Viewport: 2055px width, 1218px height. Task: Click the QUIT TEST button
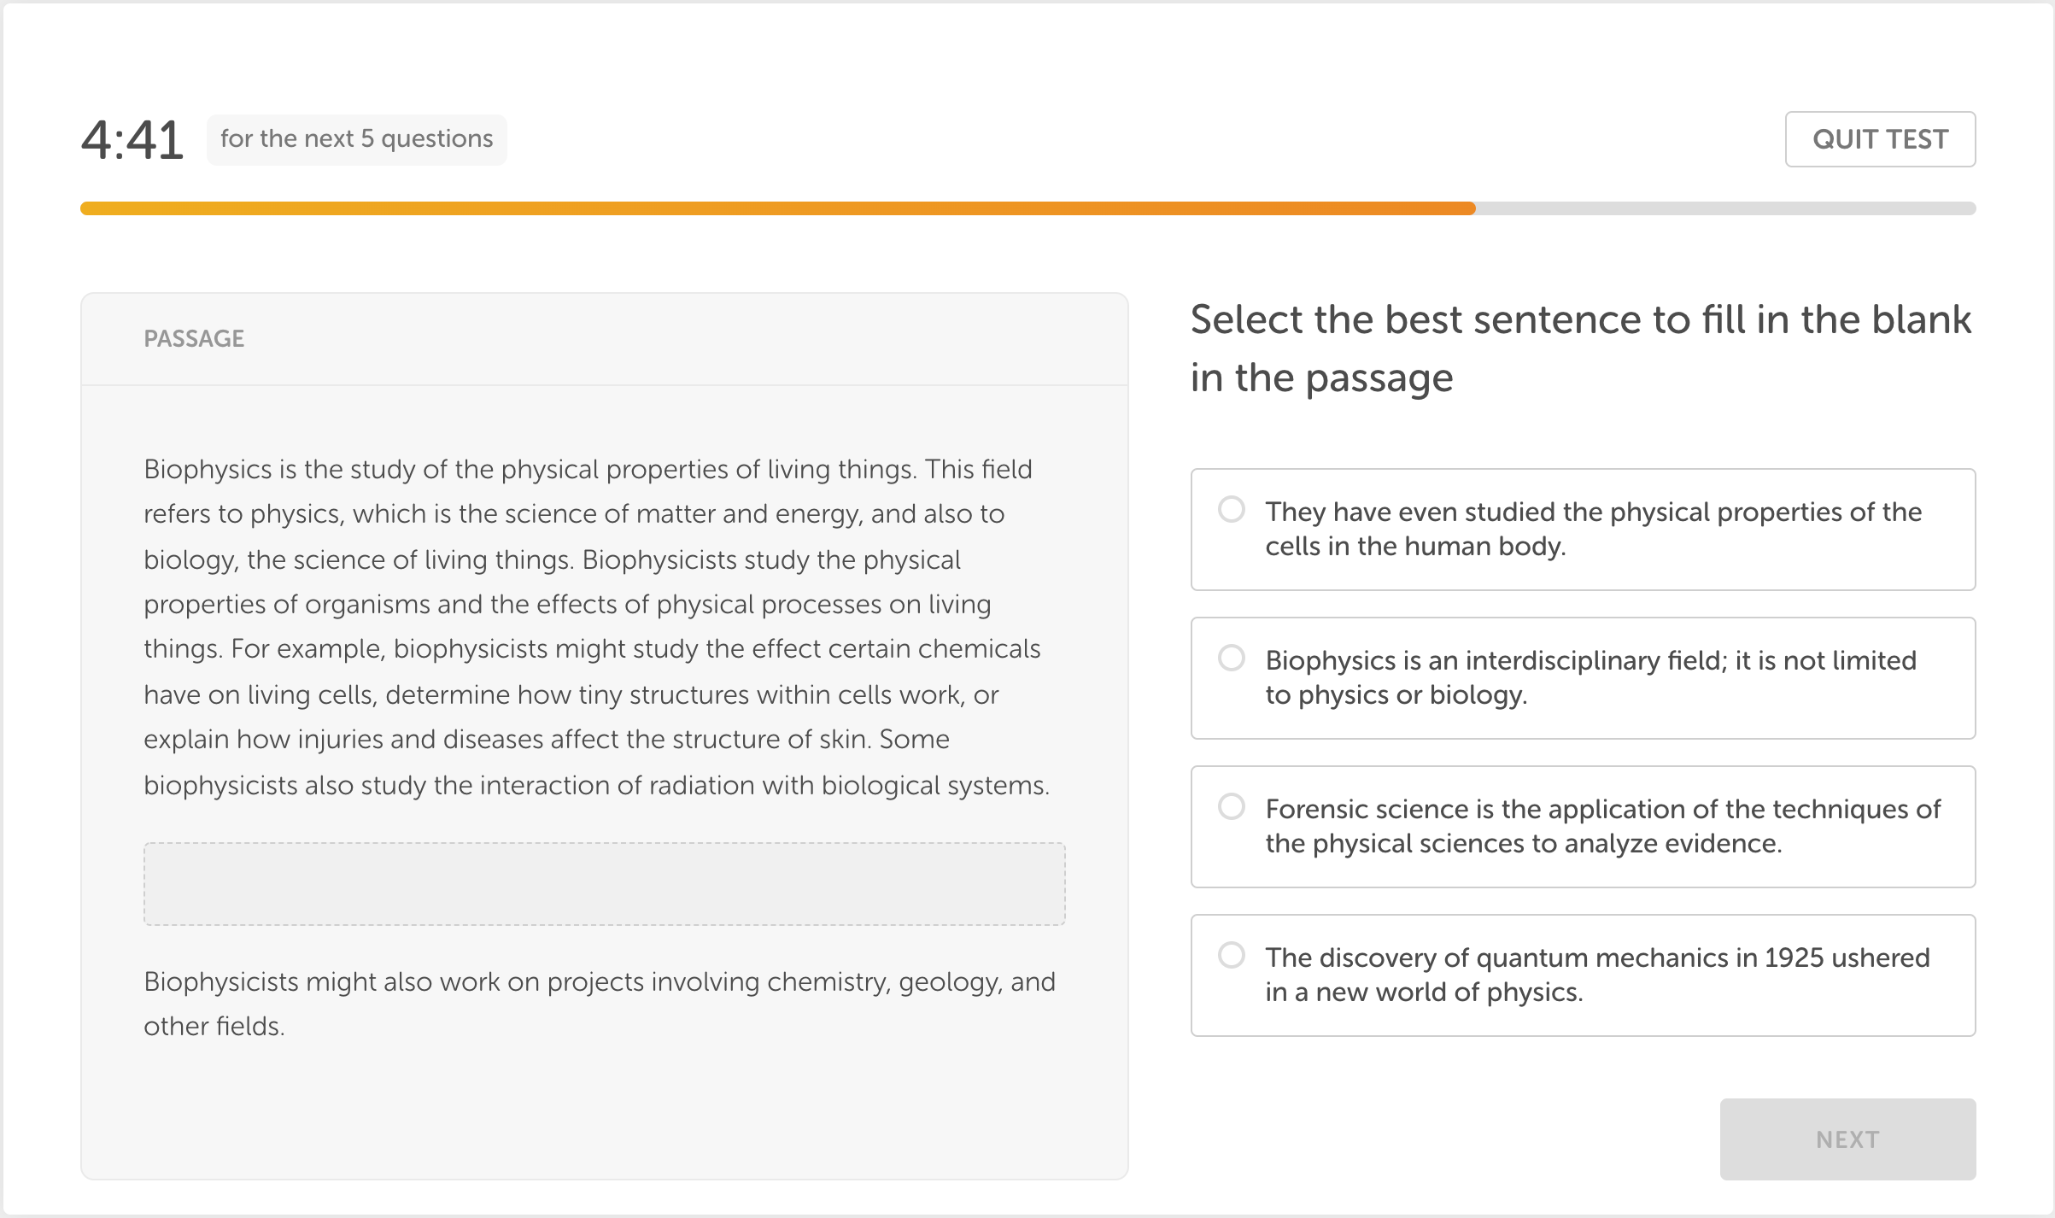pos(1880,139)
